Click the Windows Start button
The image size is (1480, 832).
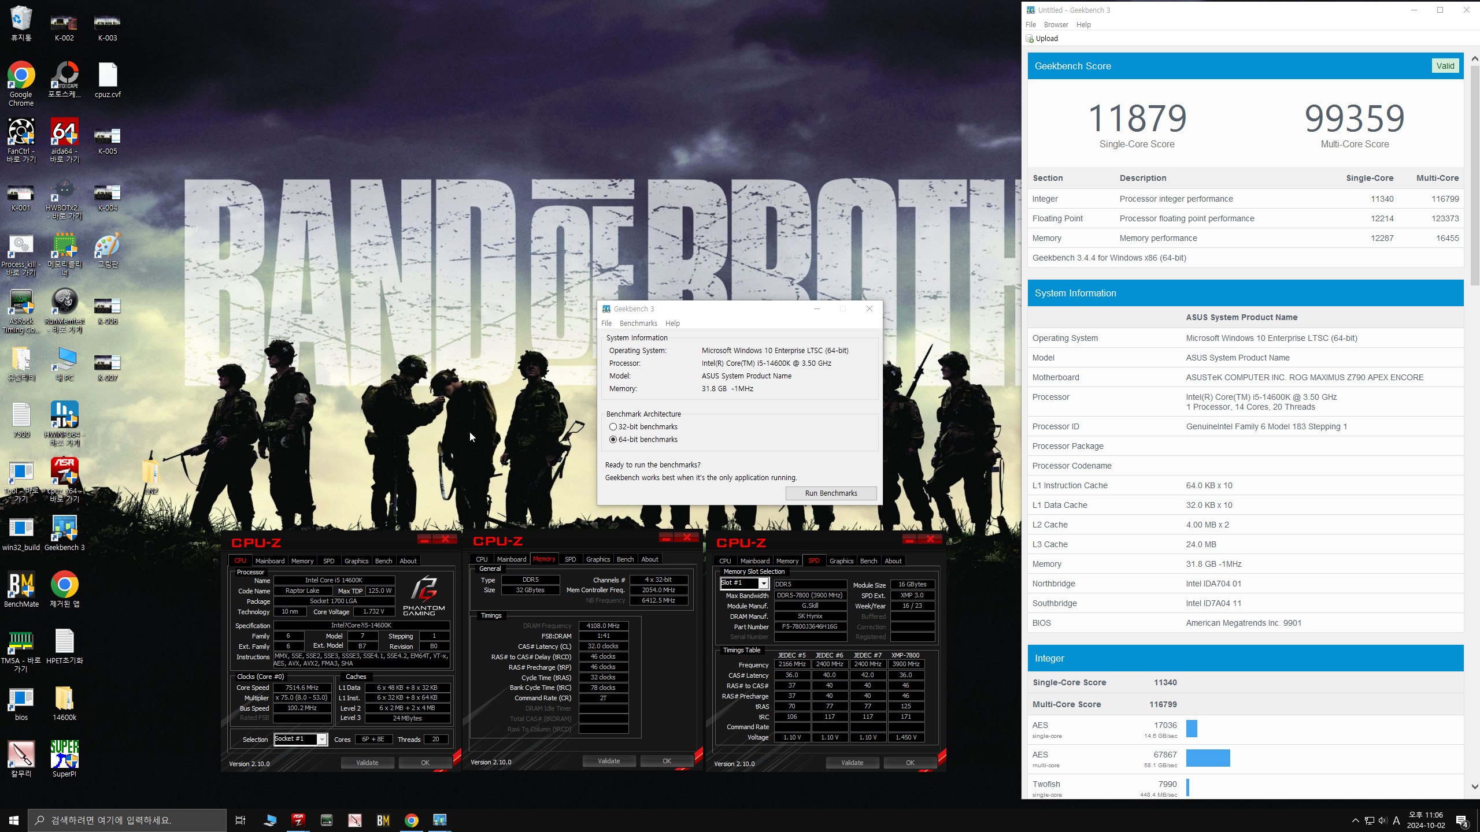14,820
